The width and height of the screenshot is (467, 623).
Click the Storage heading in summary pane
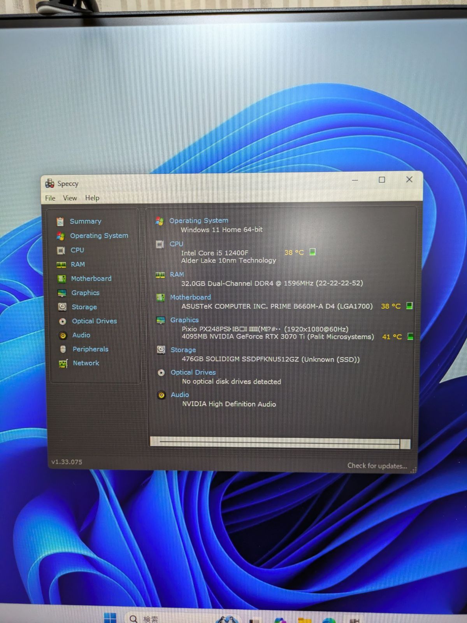(x=183, y=350)
